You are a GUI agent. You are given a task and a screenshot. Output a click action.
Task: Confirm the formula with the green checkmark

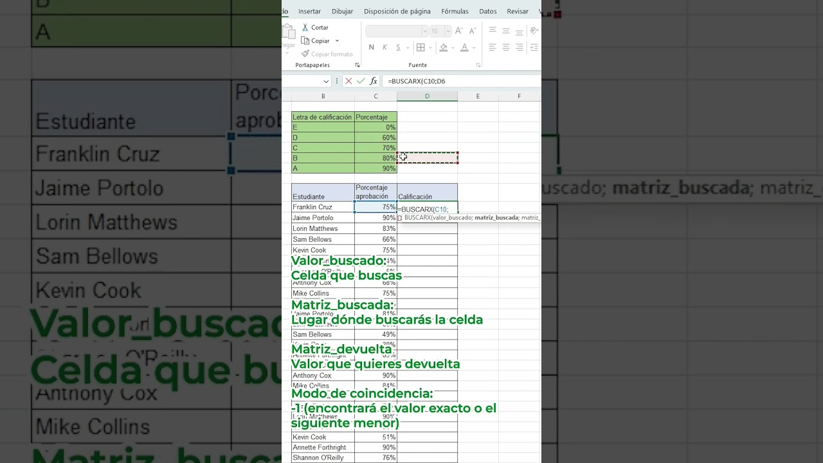point(361,81)
